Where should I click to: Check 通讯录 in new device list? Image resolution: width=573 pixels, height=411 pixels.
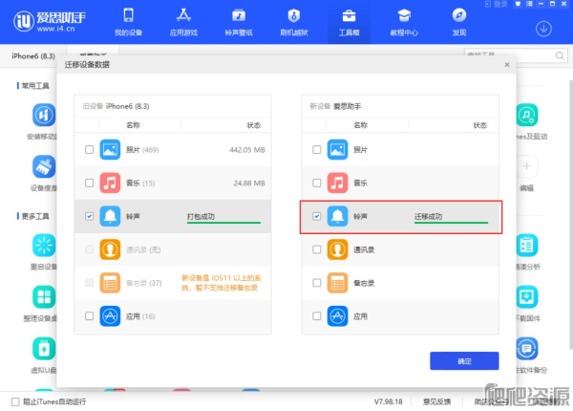coord(317,249)
